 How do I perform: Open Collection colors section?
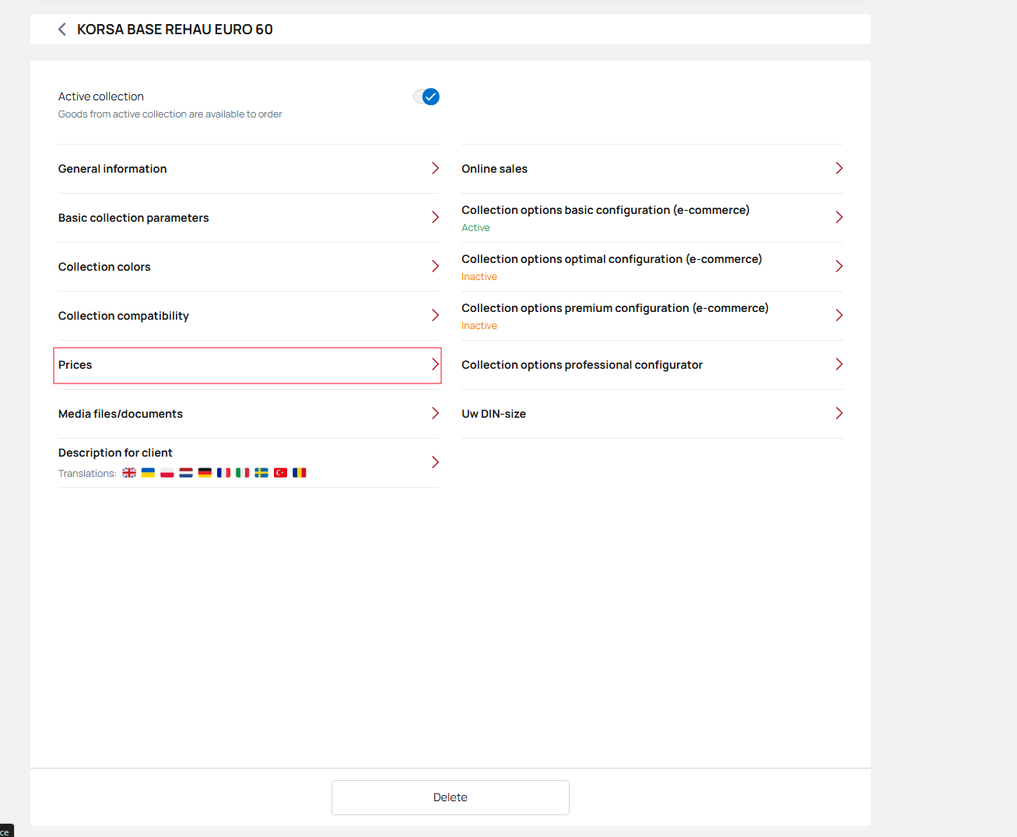248,267
